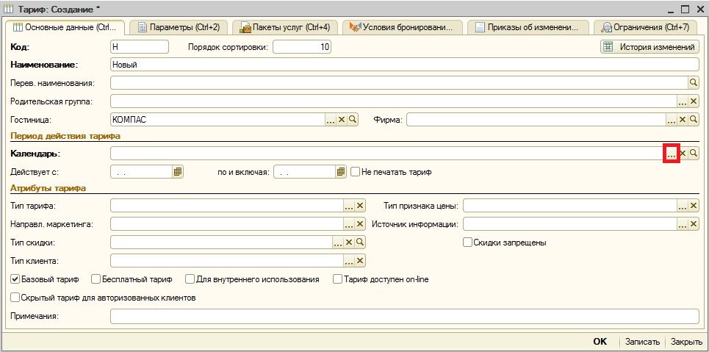The height and width of the screenshot is (352, 709).
Task: Open selection list for Фирма field
Action: point(672,120)
